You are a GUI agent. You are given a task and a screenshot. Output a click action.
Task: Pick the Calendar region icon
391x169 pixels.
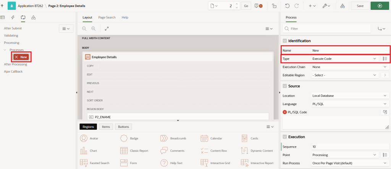tap(204, 138)
